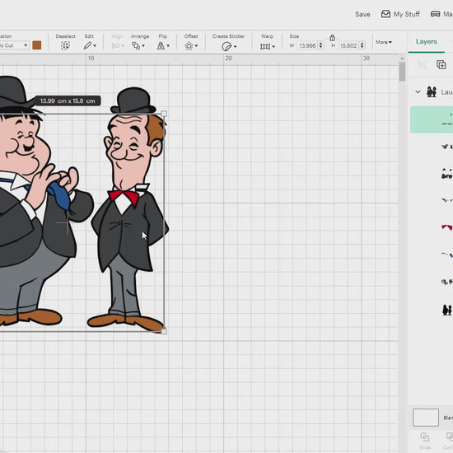This screenshot has width=453, height=453.
Task: Click the Duplicate icon in Layers panel
Action: (x=441, y=64)
